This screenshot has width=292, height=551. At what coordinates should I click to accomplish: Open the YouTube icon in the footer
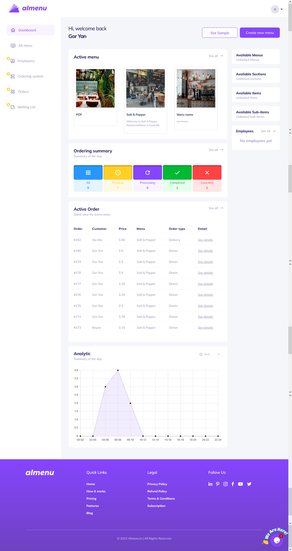(x=240, y=484)
